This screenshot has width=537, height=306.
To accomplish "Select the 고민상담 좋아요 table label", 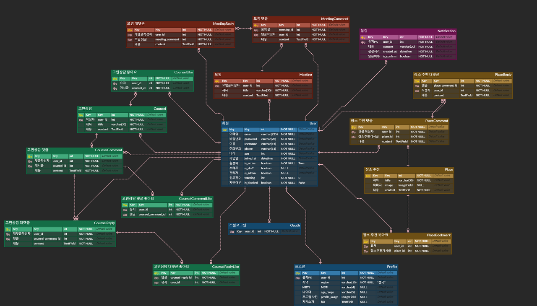I will pyautogui.click(x=125, y=72).
